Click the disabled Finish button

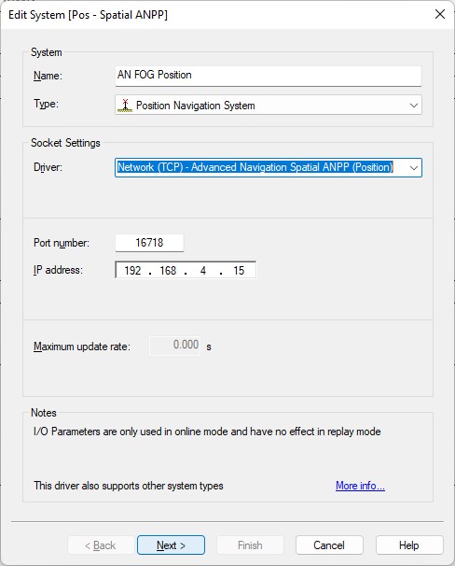[x=250, y=545]
